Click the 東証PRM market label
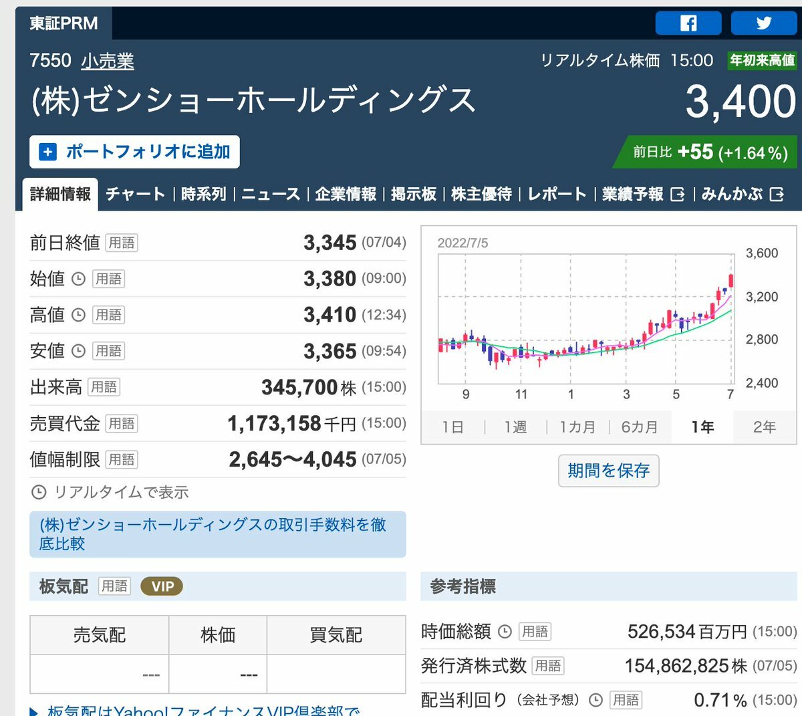Screen dimensions: 802x716 63,23
